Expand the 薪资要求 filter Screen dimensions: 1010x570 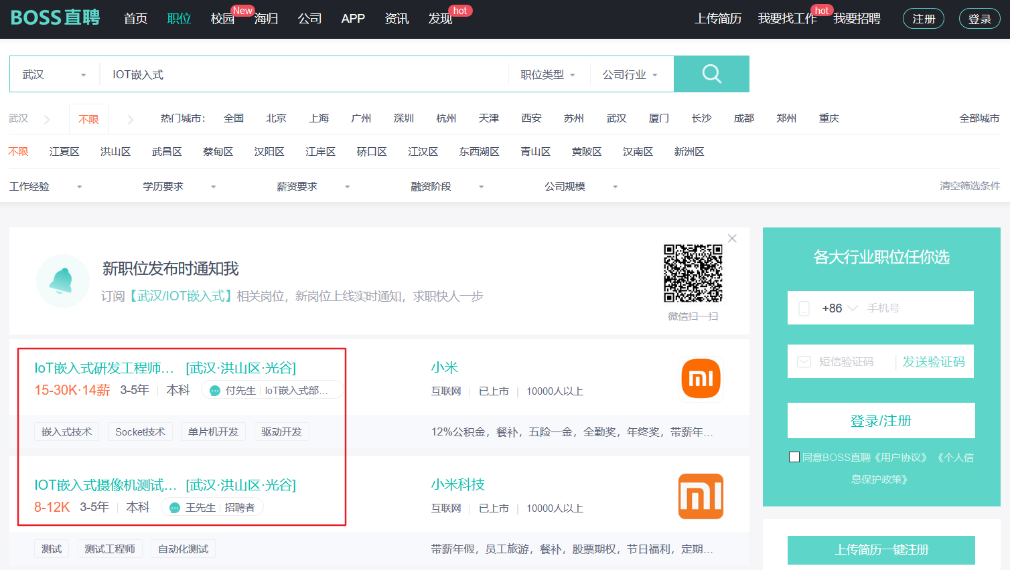313,187
